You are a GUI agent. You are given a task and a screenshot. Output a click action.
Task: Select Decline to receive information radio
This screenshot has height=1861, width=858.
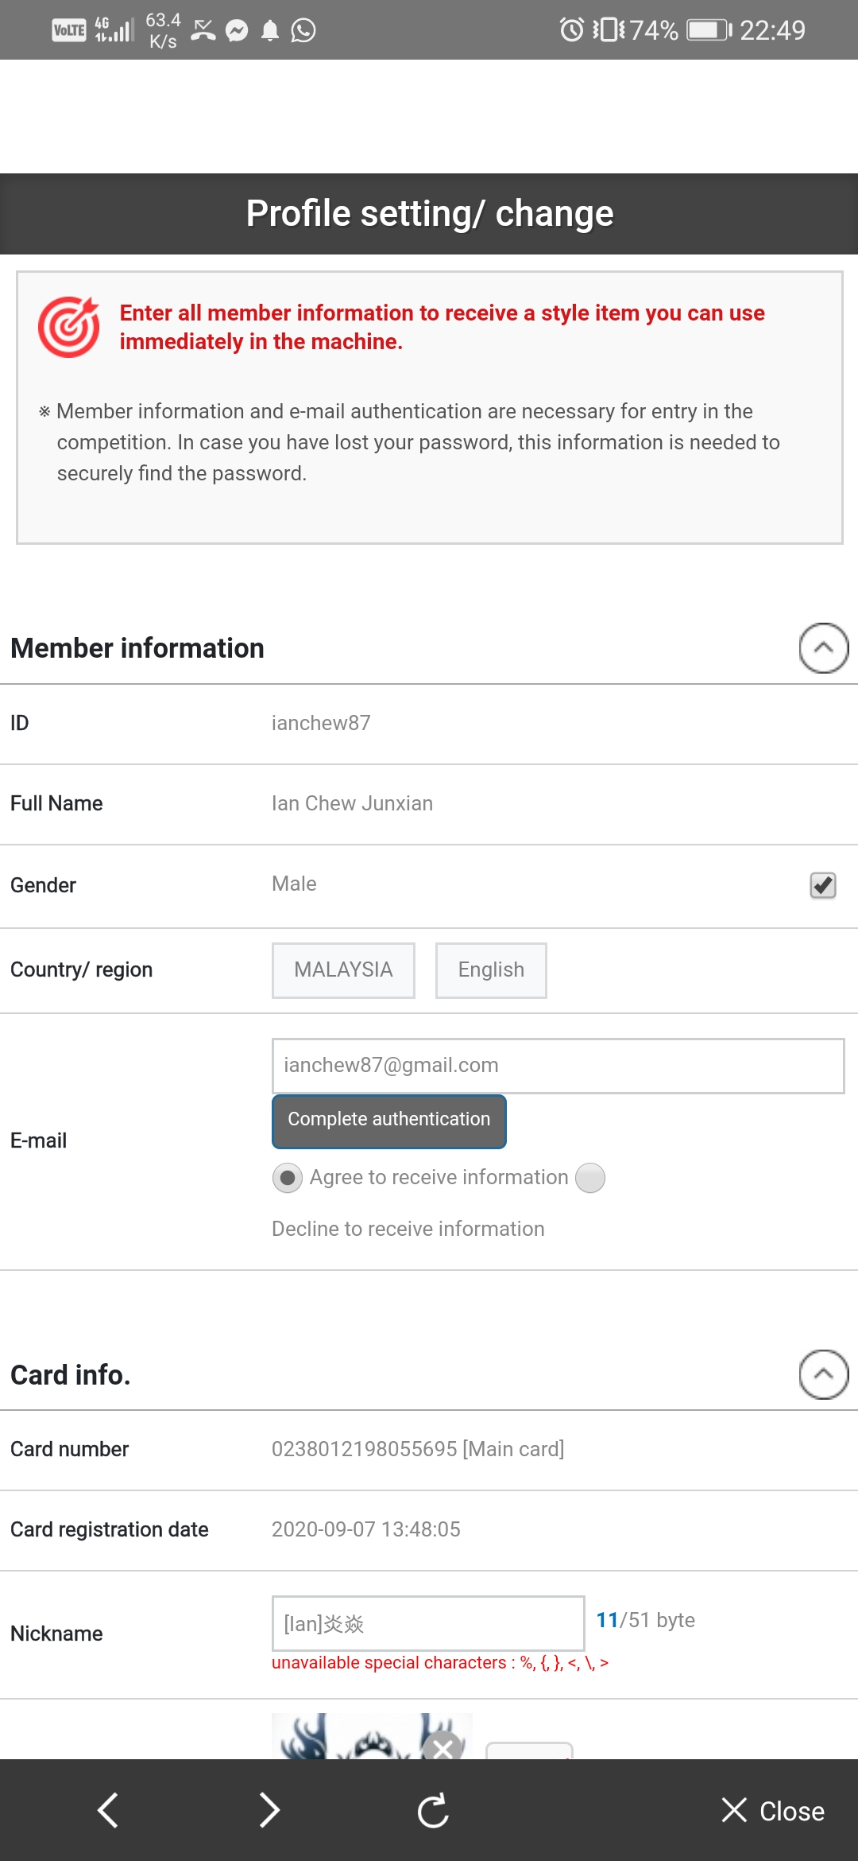coord(590,1178)
